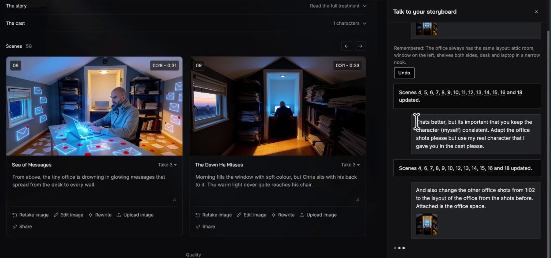
Task: Open Take 3 dropdown for Sea of Messages
Action: pyautogui.click(x=167, y=165)
